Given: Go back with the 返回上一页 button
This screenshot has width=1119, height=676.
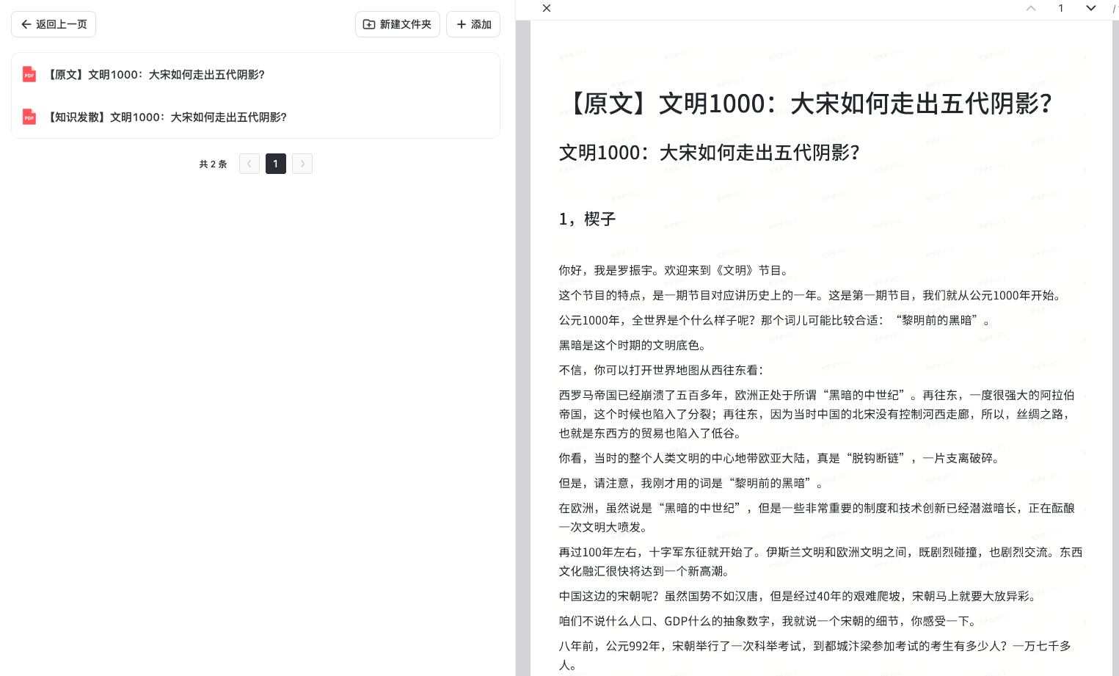Looking at the screenshot, I should click(x=54, y=24).
